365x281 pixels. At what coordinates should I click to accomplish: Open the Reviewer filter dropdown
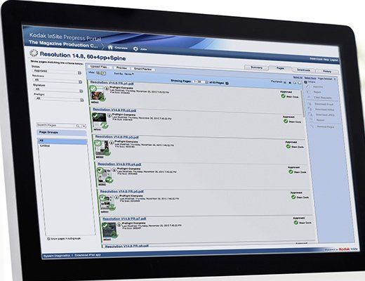80,81
